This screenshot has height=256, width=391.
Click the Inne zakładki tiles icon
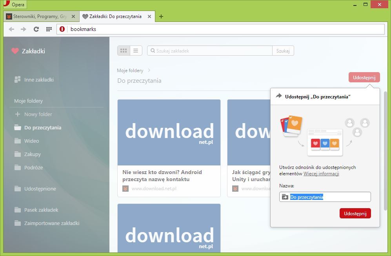(18, 80)
